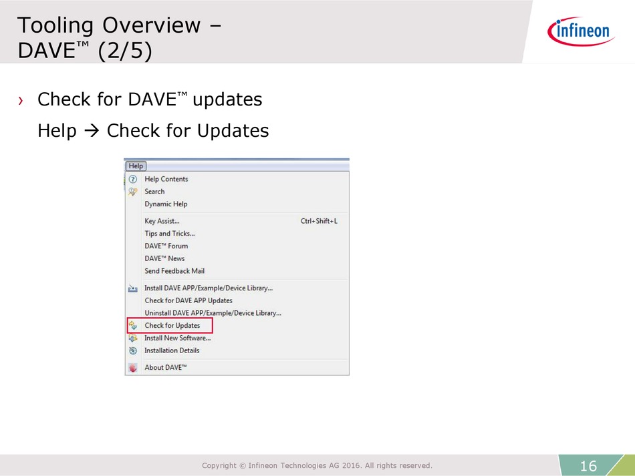Open the DAVE Forum menu item

coord(237,246)
